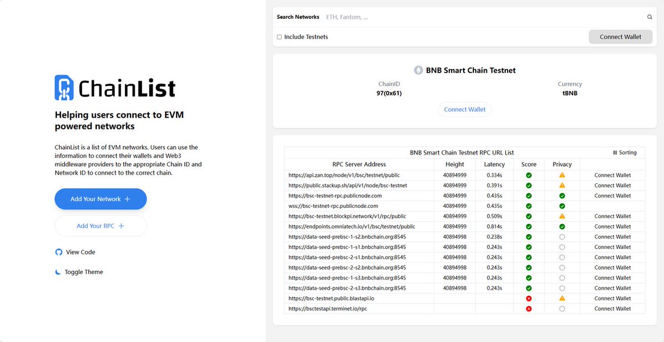Image resolution: width=664 pixels, height=342 pixels.
Task: Click the Privacy column header
Action: [562, 164]
